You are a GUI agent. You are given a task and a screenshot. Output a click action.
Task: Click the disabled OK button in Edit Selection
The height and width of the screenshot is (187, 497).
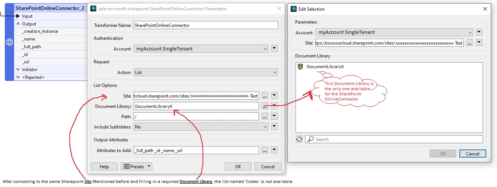tap(443, 154)
